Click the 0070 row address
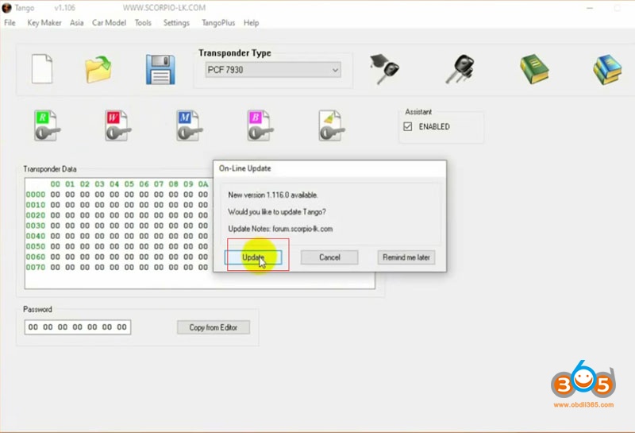 36,267
